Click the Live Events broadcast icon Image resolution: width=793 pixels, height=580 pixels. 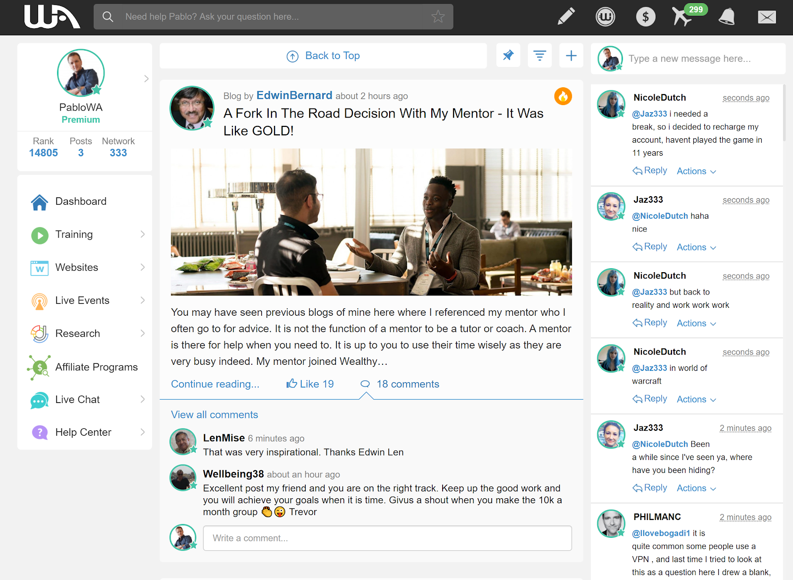pyautogui.click(x=40, y=301)
